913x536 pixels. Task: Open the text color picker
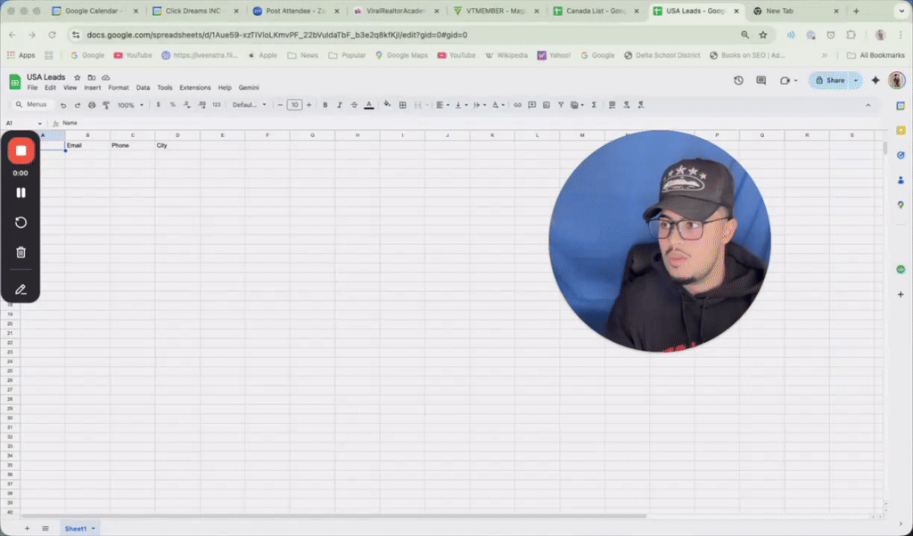(369, 104)
